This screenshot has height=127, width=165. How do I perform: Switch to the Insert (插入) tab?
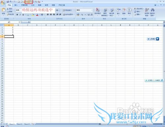click(16, 5)
